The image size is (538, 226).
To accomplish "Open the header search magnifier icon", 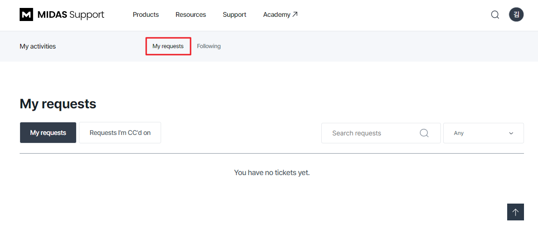I will [x=495, y=15].
